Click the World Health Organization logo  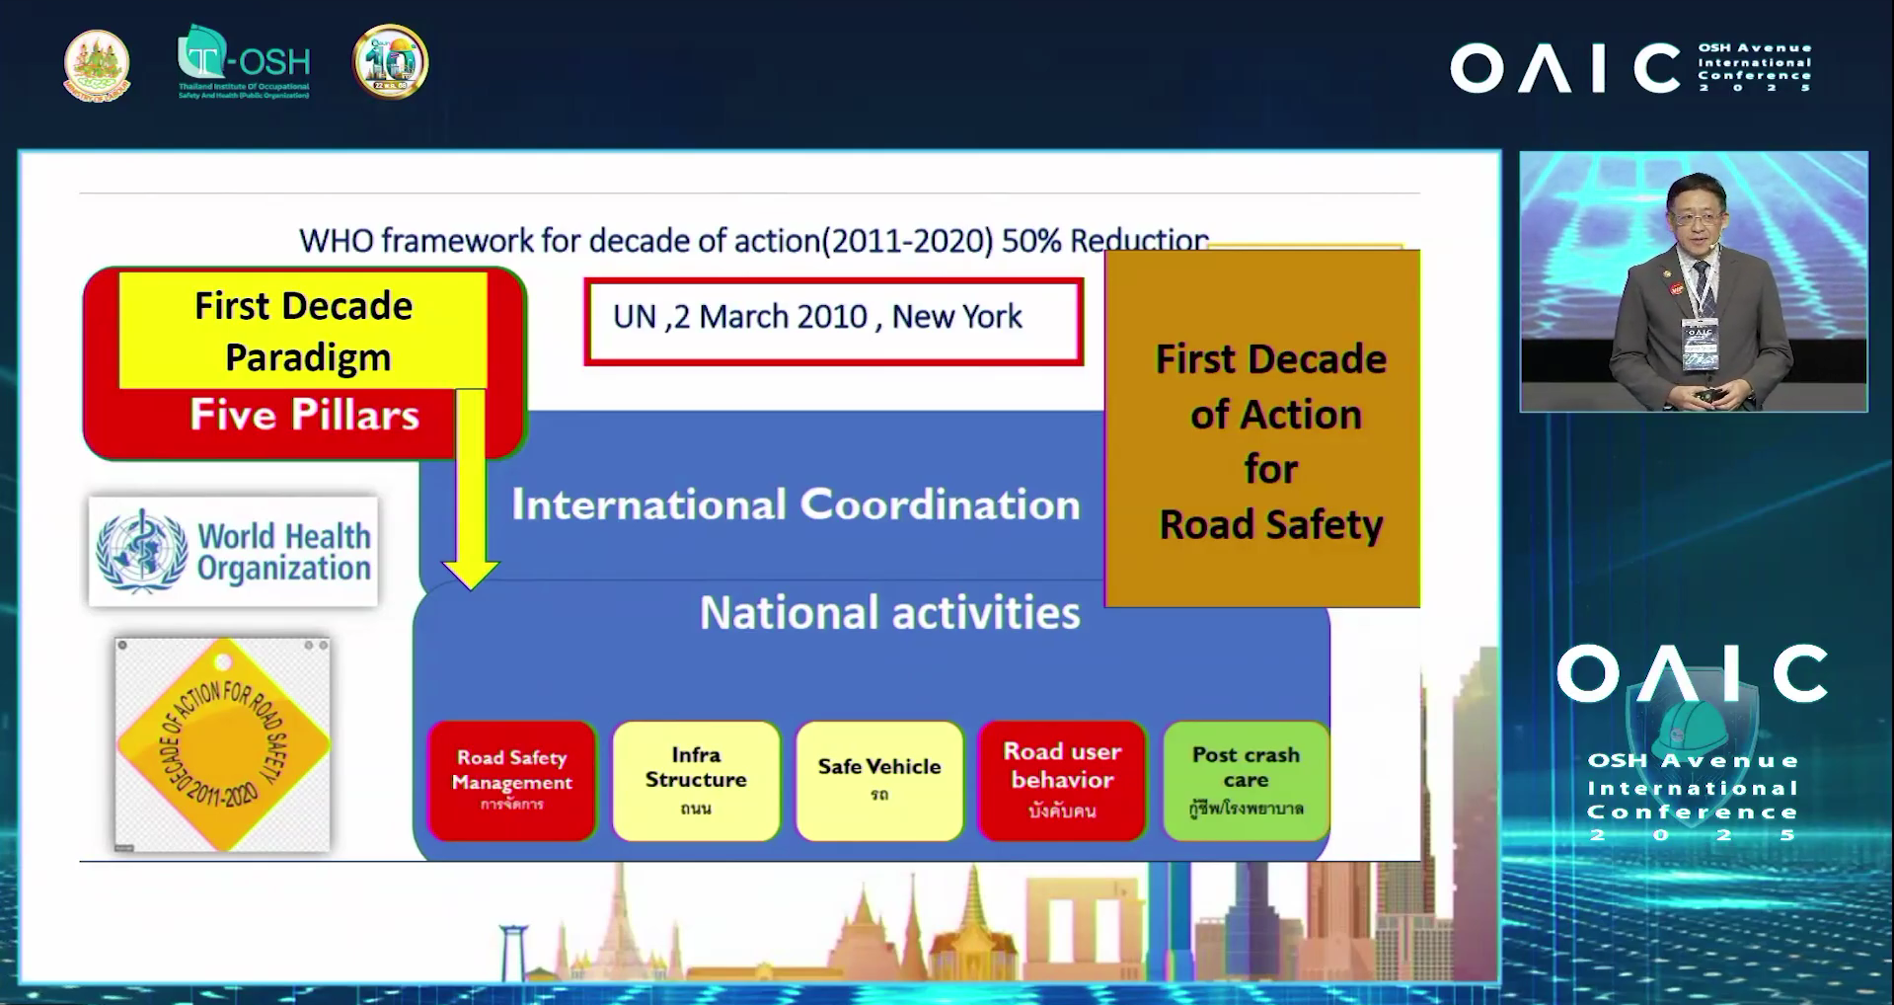pos(233,551)
